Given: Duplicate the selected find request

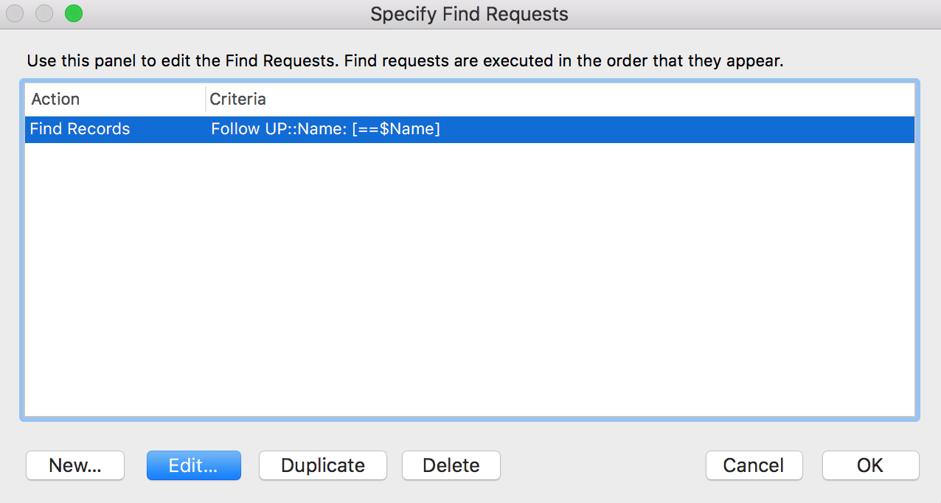Looking at the screenshot, I should (323, 465).
